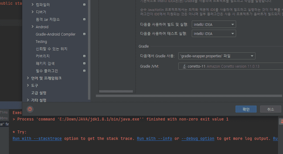The height and width of the screenshot is (154, 283).
Task: Click project-level icon beside 필수 플러그인
Action: click(x=84, y=71)
